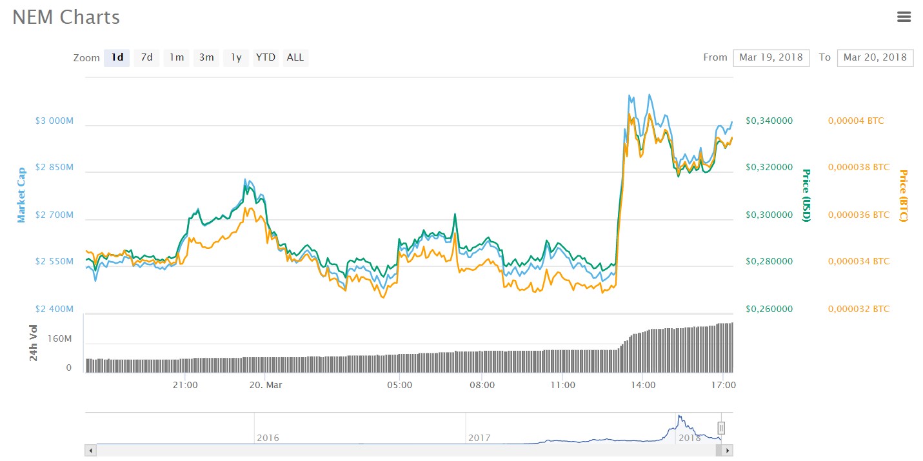Click the Price (BTC) axis title
This screenshot has height=461, width=923.
[903, 195]
